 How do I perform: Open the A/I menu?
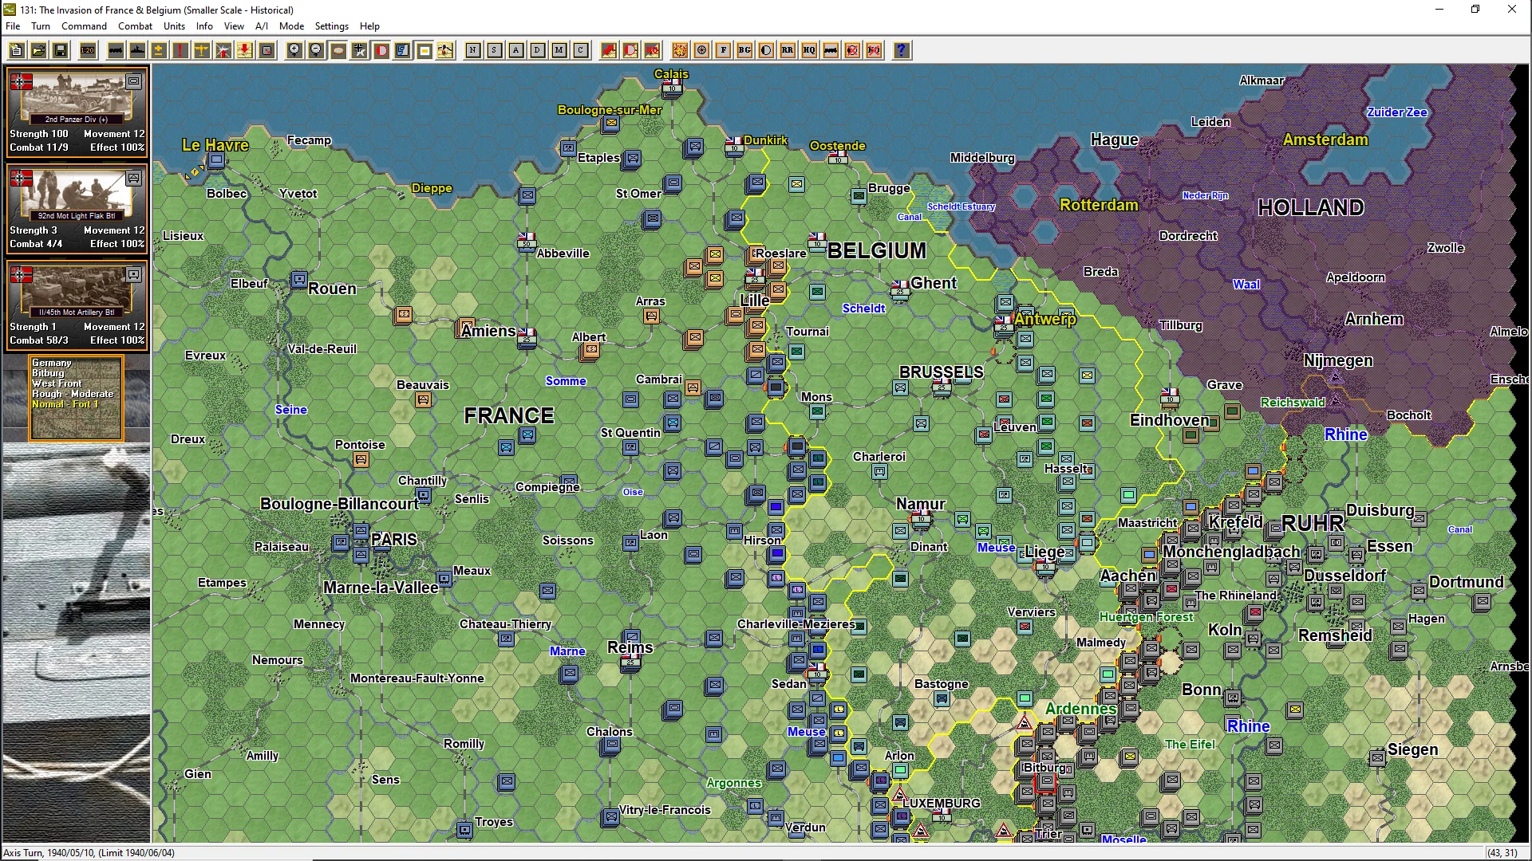pyautogui.click(x=262, y=26)
